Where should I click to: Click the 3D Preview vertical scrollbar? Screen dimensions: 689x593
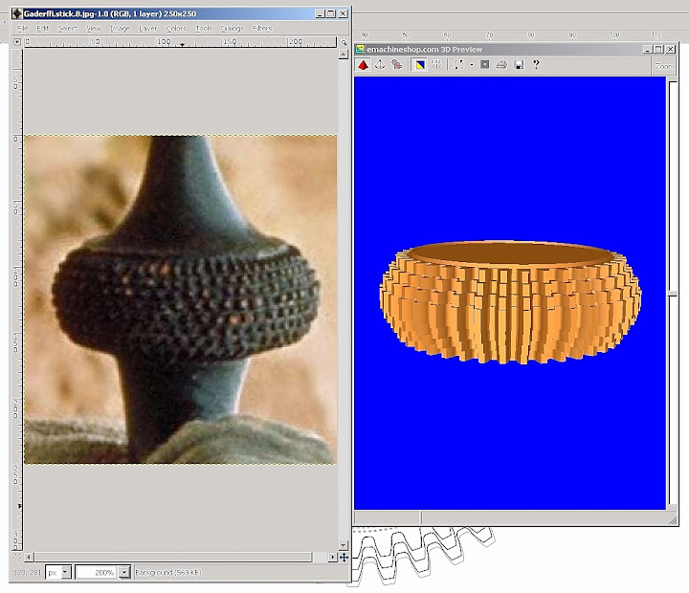(673, 292)
